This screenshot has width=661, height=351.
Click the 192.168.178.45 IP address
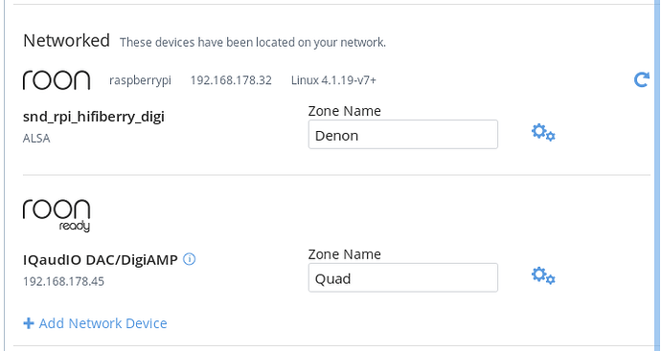coord(63,281)
